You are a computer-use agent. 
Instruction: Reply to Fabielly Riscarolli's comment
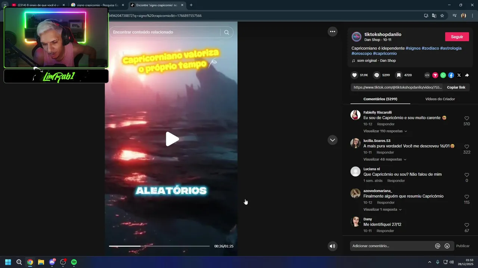pos(386,124)
